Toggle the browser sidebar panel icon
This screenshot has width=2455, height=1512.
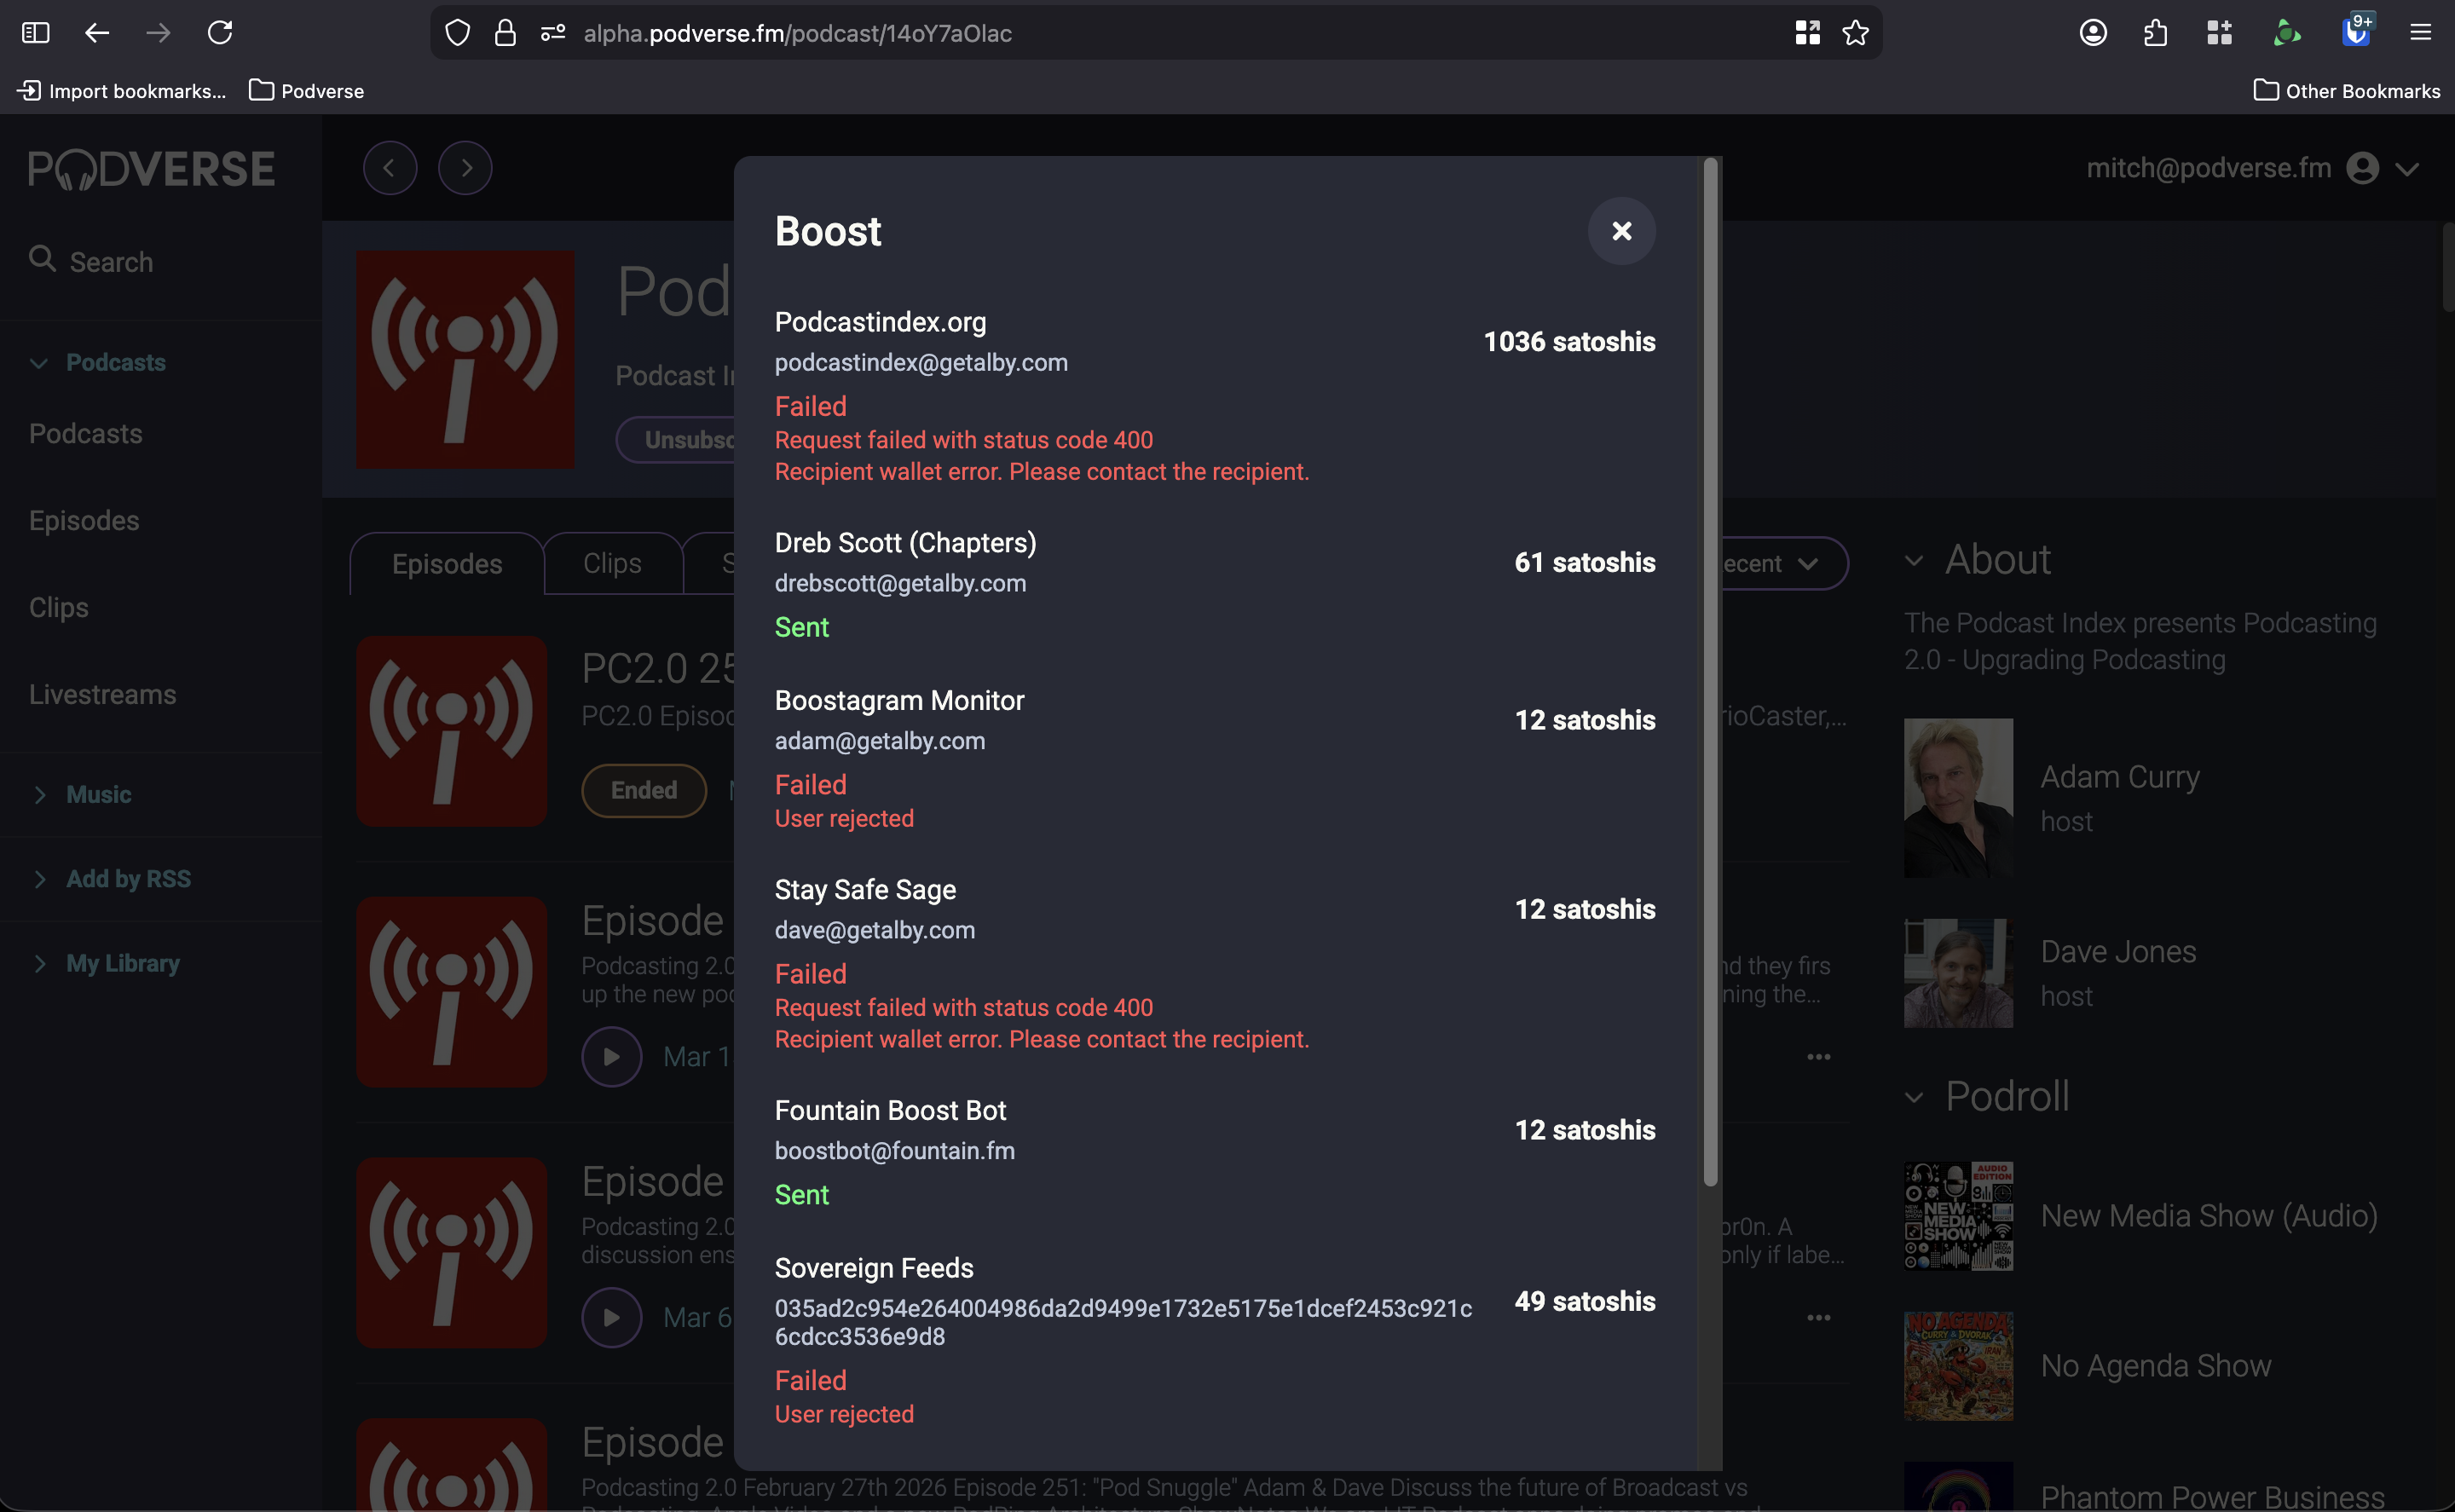(x=35, y=33)
